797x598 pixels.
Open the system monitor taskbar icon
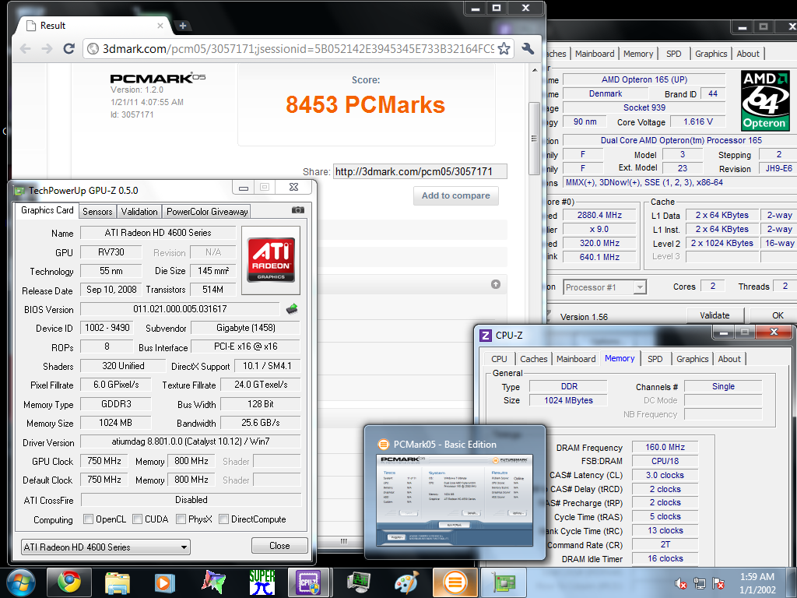coord(358,582)
